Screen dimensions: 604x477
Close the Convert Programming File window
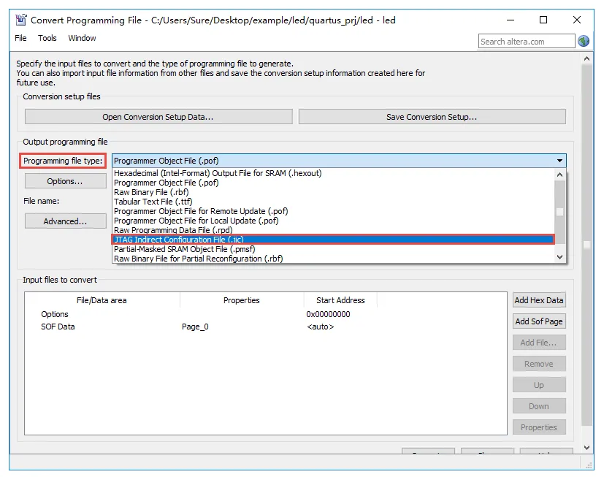(x=577, y=20)
